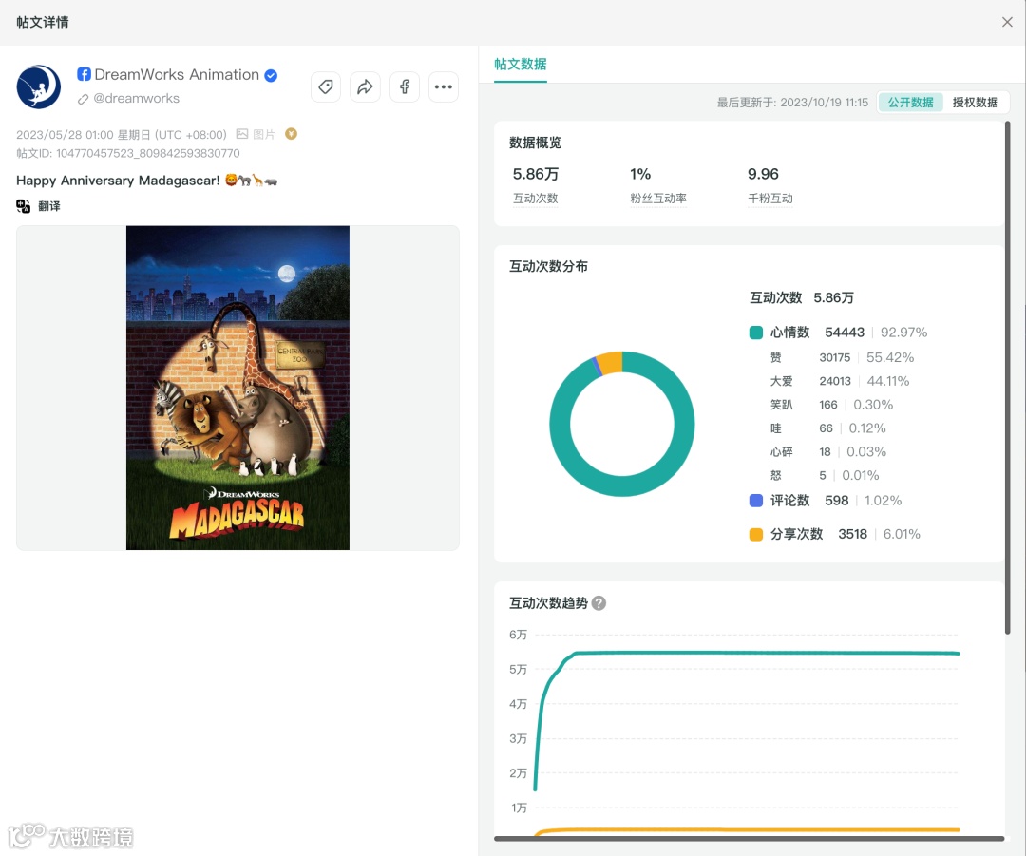Click the vertical scrollbar in data panel
The height and width of the screenshot is (856, 1026).
1008,377
